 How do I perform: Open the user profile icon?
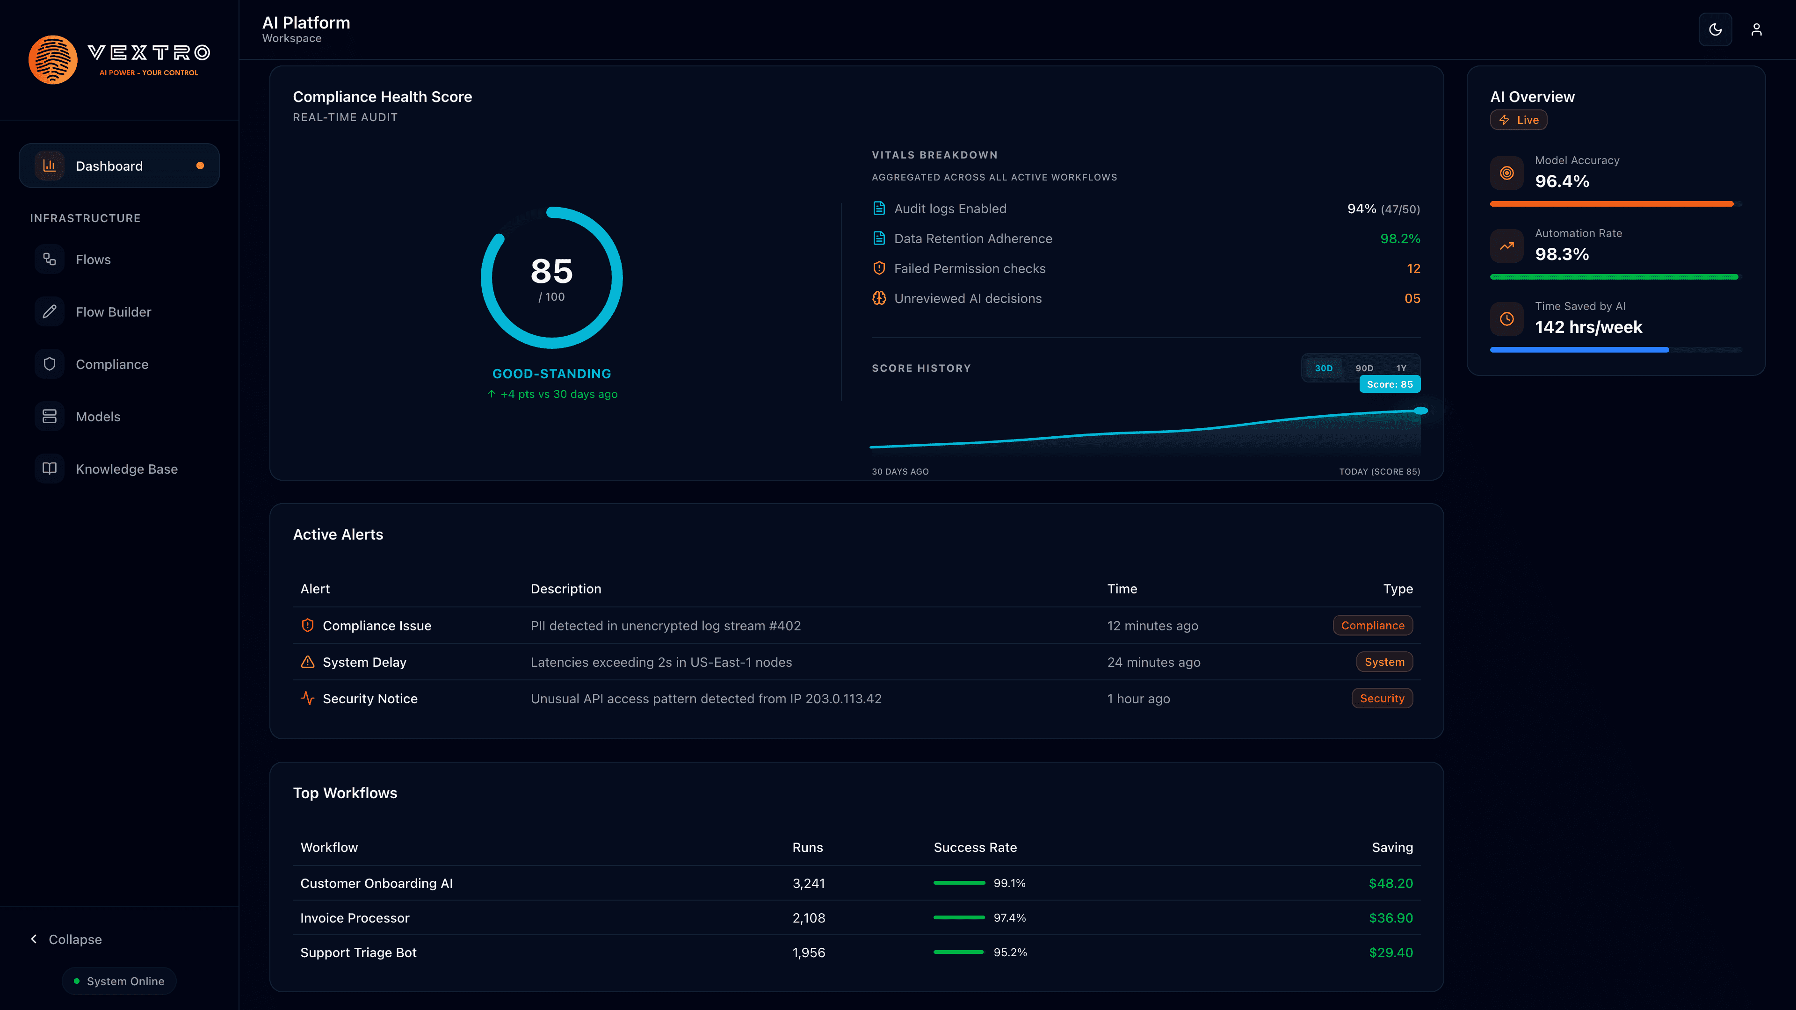(1756, 29)
